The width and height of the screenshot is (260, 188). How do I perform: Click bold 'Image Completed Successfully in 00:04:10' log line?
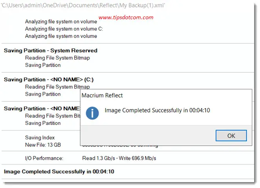click(59, 172)
